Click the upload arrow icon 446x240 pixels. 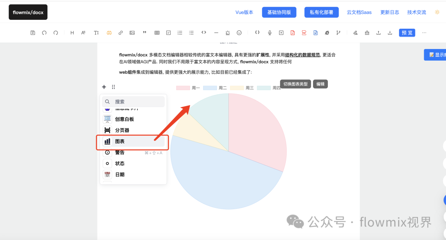click(x=378, y=33)
